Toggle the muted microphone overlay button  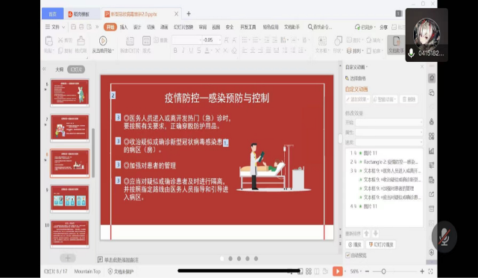pyautogui.click(x=444, y=237)
